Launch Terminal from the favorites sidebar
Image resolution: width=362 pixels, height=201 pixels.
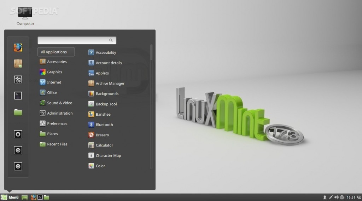18,96
